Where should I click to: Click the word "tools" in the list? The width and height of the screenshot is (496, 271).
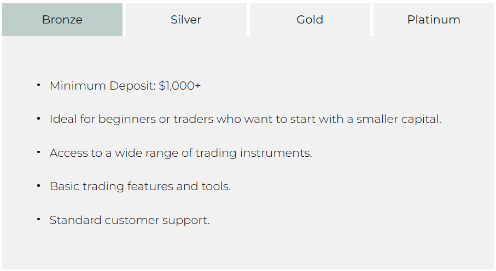pos(218,186)
